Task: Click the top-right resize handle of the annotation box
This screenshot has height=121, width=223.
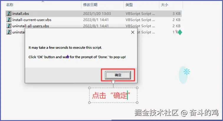Action: pos(137,88)
